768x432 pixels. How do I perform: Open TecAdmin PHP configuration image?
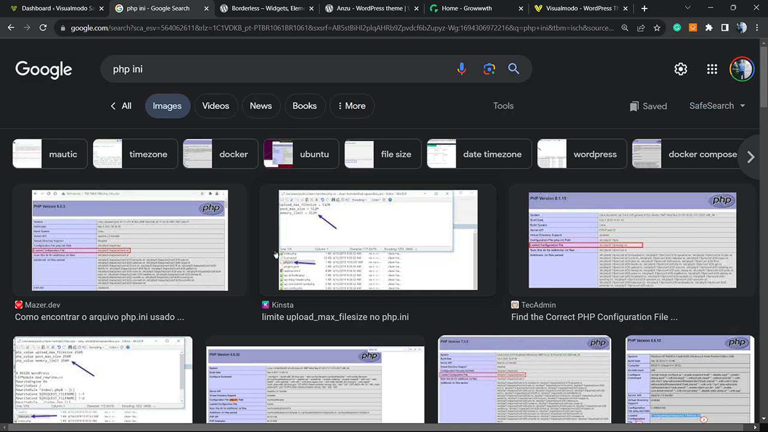point(632,240)
